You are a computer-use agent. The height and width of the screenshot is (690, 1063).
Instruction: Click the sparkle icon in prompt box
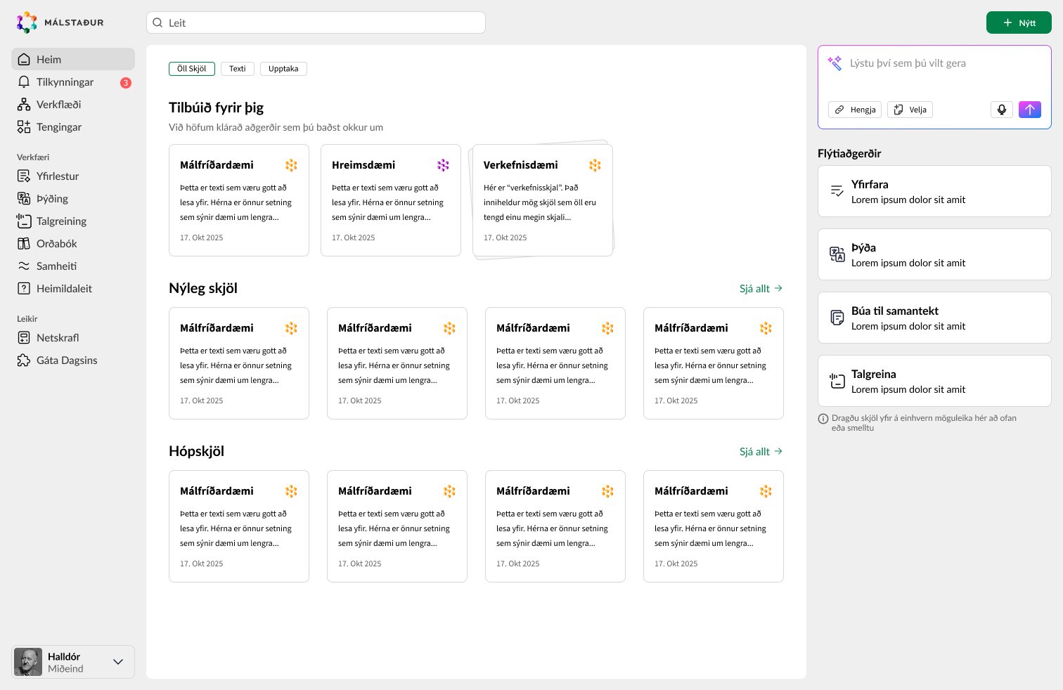835,63
